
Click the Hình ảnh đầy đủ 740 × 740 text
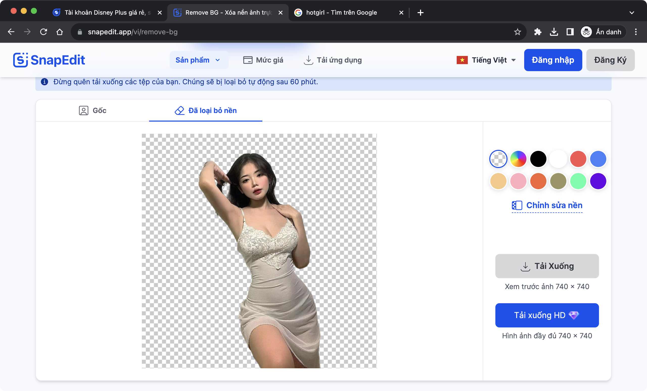547,336
